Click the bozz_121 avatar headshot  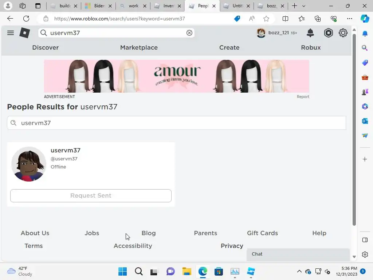tap(261, 33)
